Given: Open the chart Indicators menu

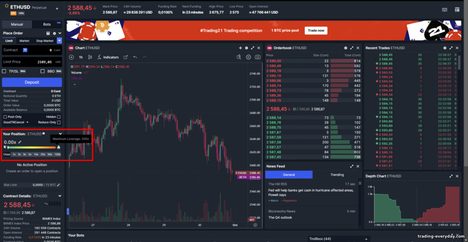Looking at the screenshot, I should click(108, 57).
